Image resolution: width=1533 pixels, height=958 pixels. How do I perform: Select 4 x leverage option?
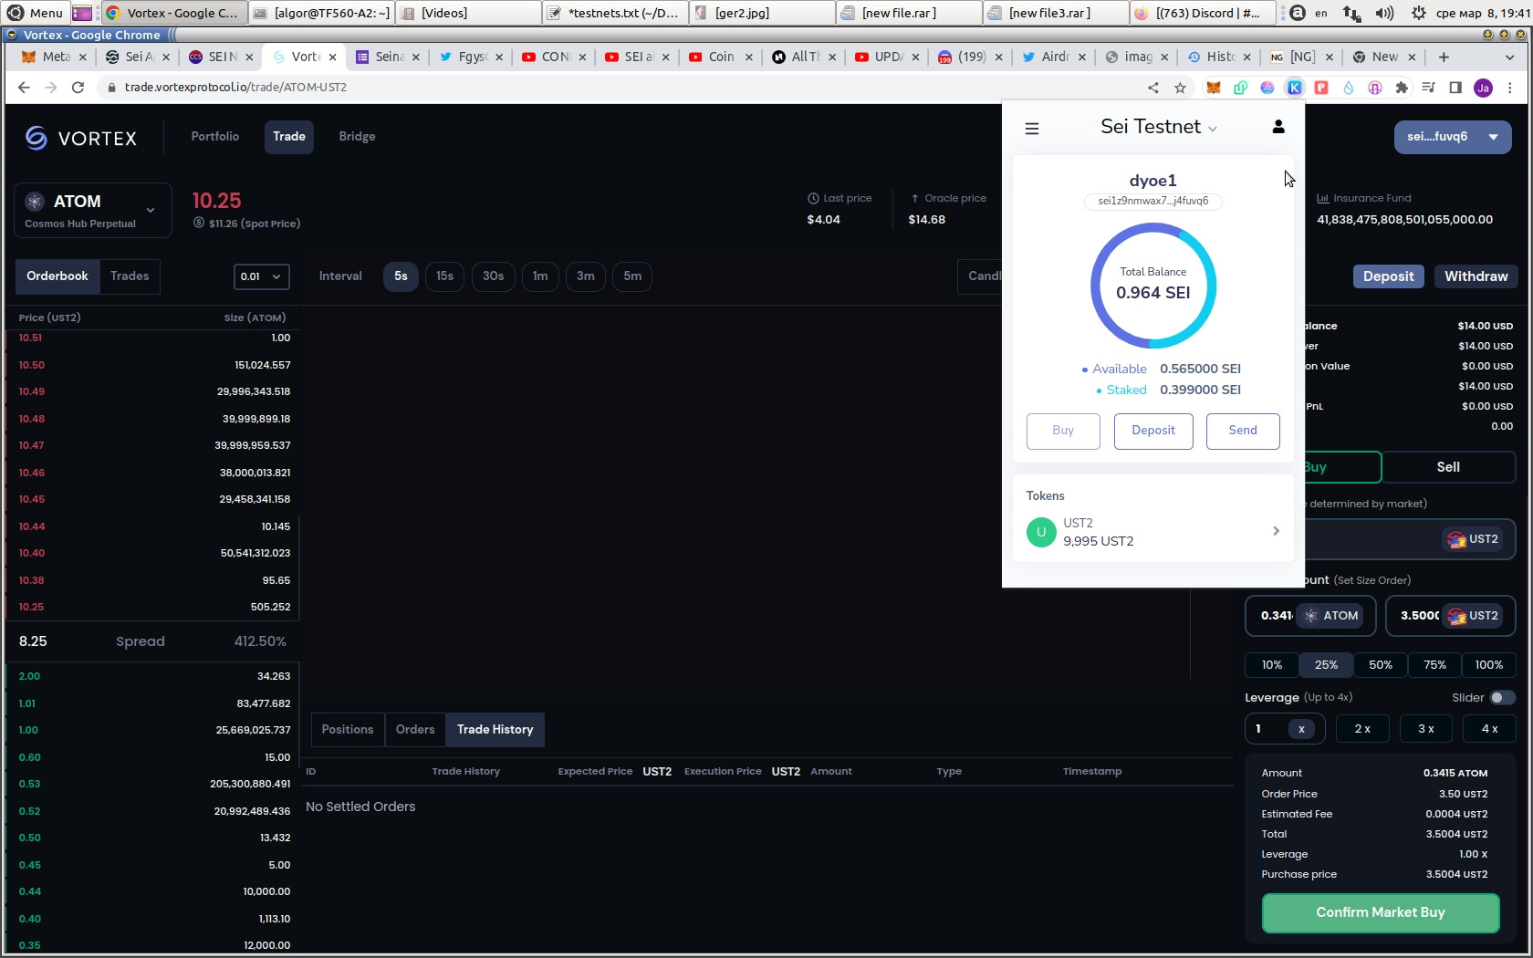coord(1489,729)
